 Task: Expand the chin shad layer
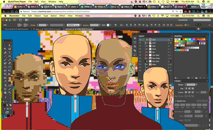tap(147, 55)
